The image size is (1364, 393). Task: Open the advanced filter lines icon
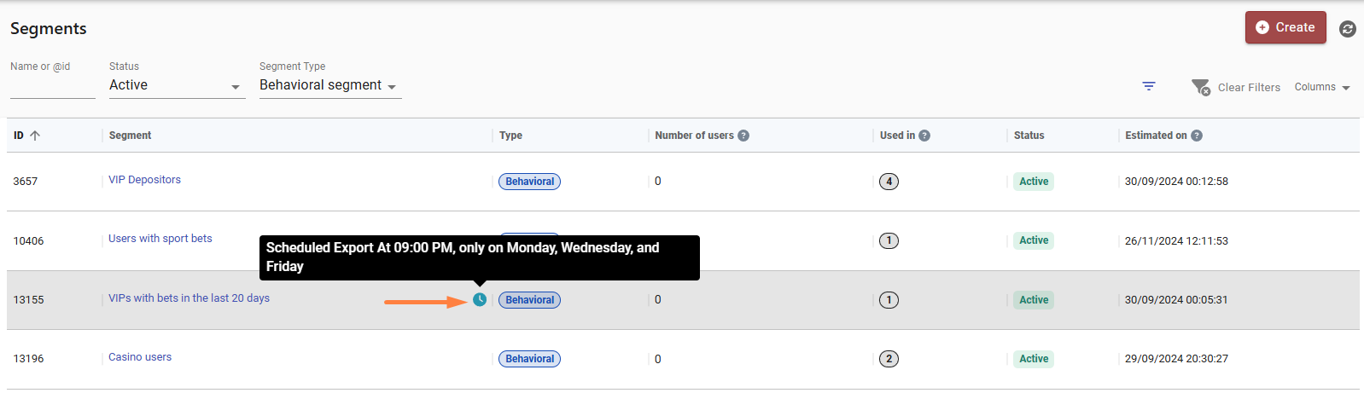1149,86
